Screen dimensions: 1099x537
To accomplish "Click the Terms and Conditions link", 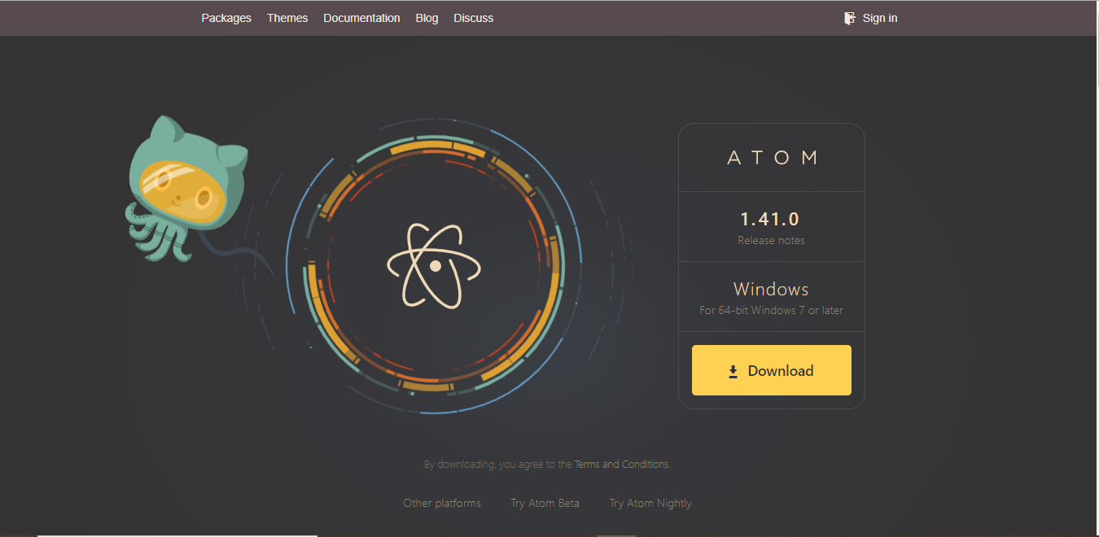I will 622,465.
